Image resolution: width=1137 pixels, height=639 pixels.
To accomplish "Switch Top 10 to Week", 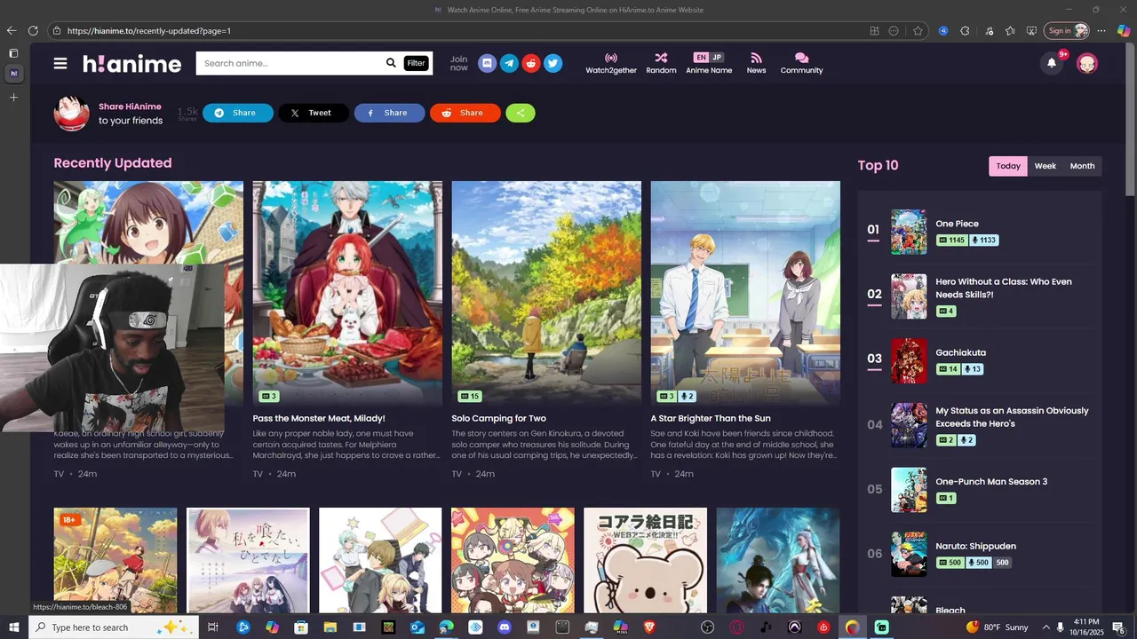I will pos(1046,166).
